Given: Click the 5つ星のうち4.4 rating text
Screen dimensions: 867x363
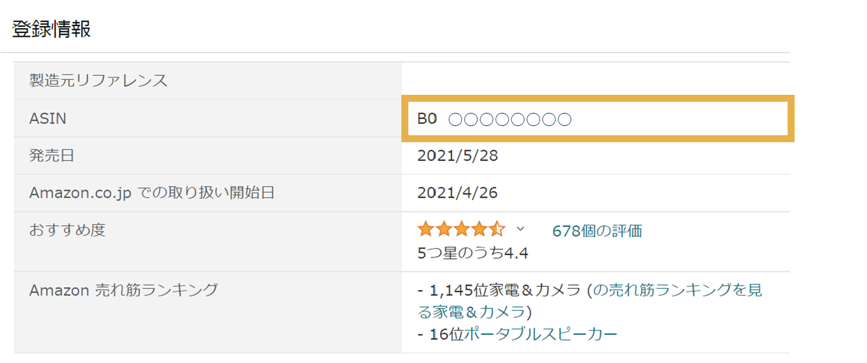Looking at the screenshot, I should [473, 253].
